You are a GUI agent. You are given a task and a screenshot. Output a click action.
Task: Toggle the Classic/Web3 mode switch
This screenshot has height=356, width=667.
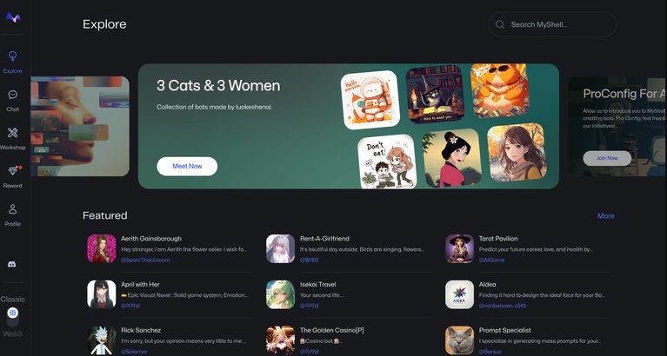tap(13, 316)
